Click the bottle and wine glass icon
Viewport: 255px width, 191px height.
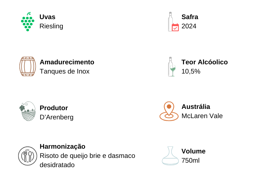tap(172, 67)
